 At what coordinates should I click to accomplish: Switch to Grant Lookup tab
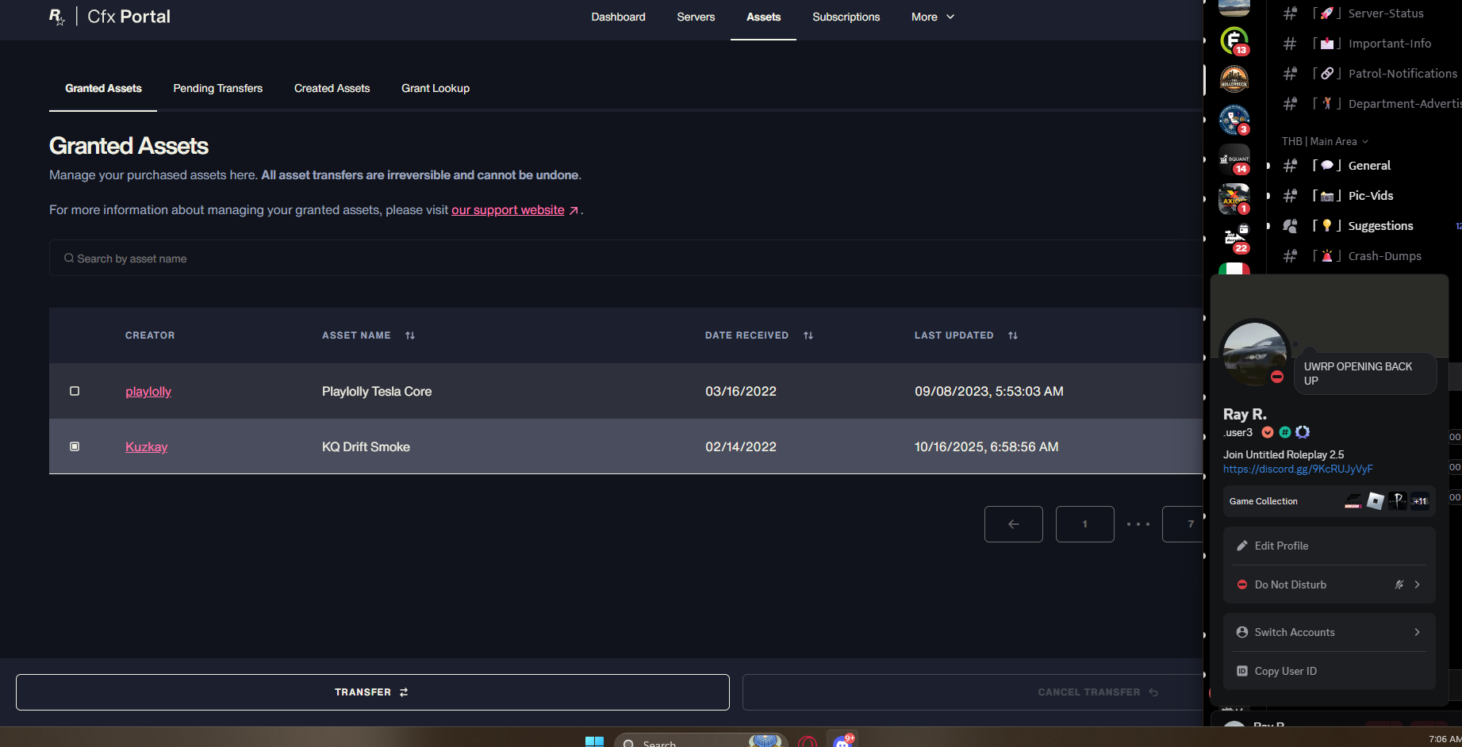pos(436,88)
